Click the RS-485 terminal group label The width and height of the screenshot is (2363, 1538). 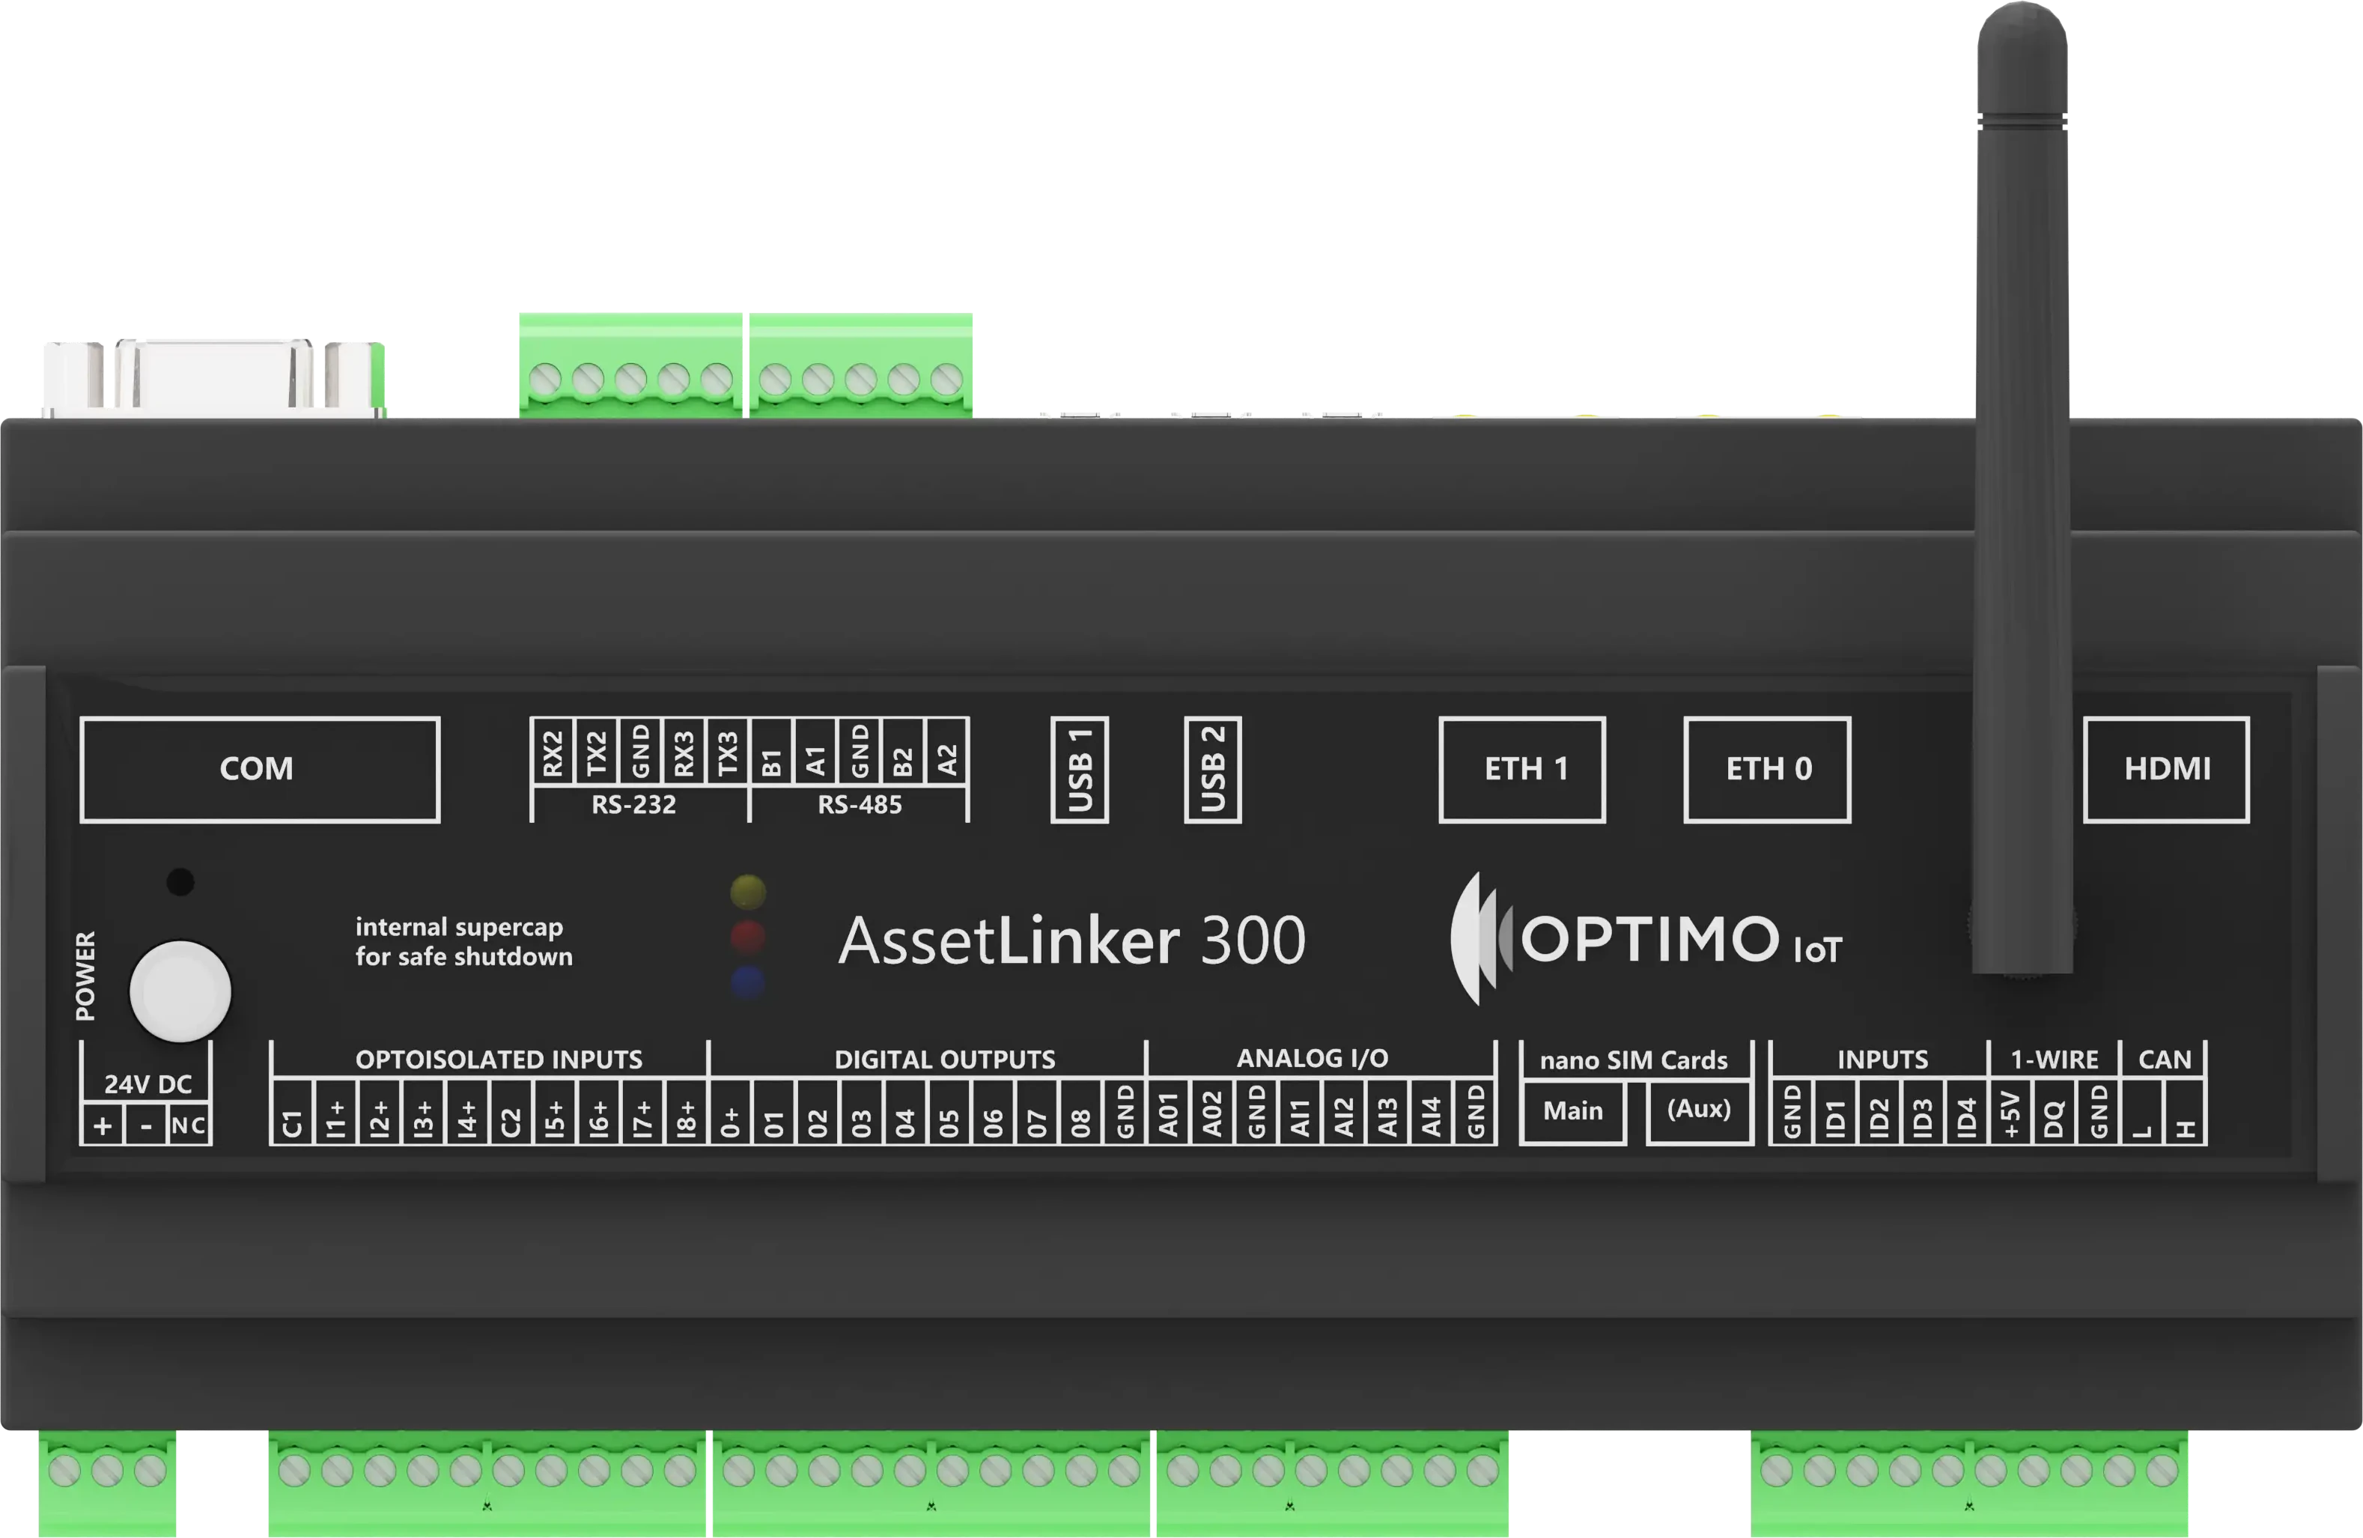tap(860, 806)
